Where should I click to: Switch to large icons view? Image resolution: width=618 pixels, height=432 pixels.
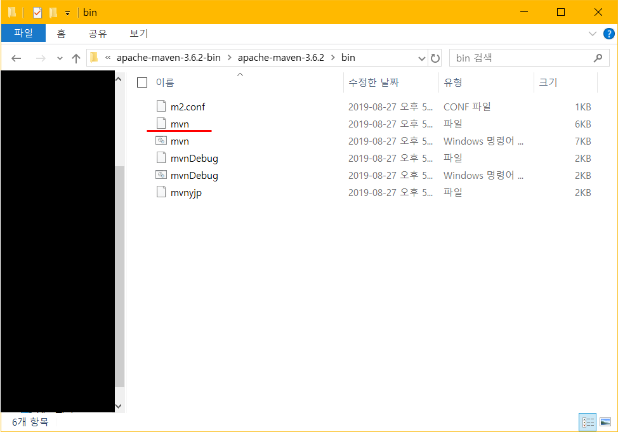pos(605,422)
